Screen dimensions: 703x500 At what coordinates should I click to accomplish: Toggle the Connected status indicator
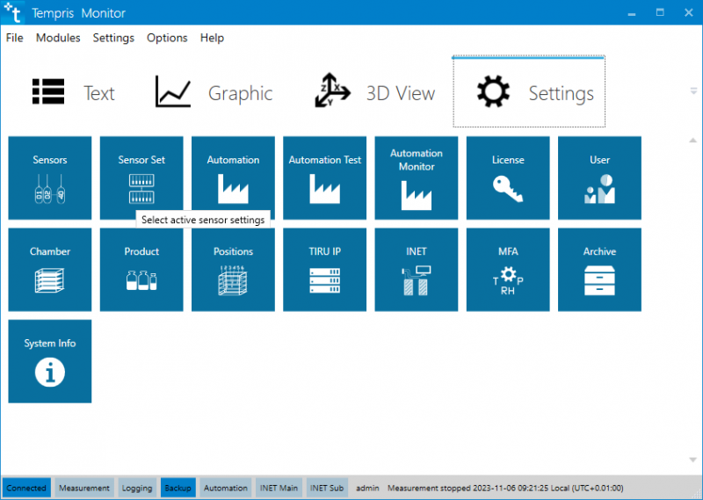tap(26, 488)
